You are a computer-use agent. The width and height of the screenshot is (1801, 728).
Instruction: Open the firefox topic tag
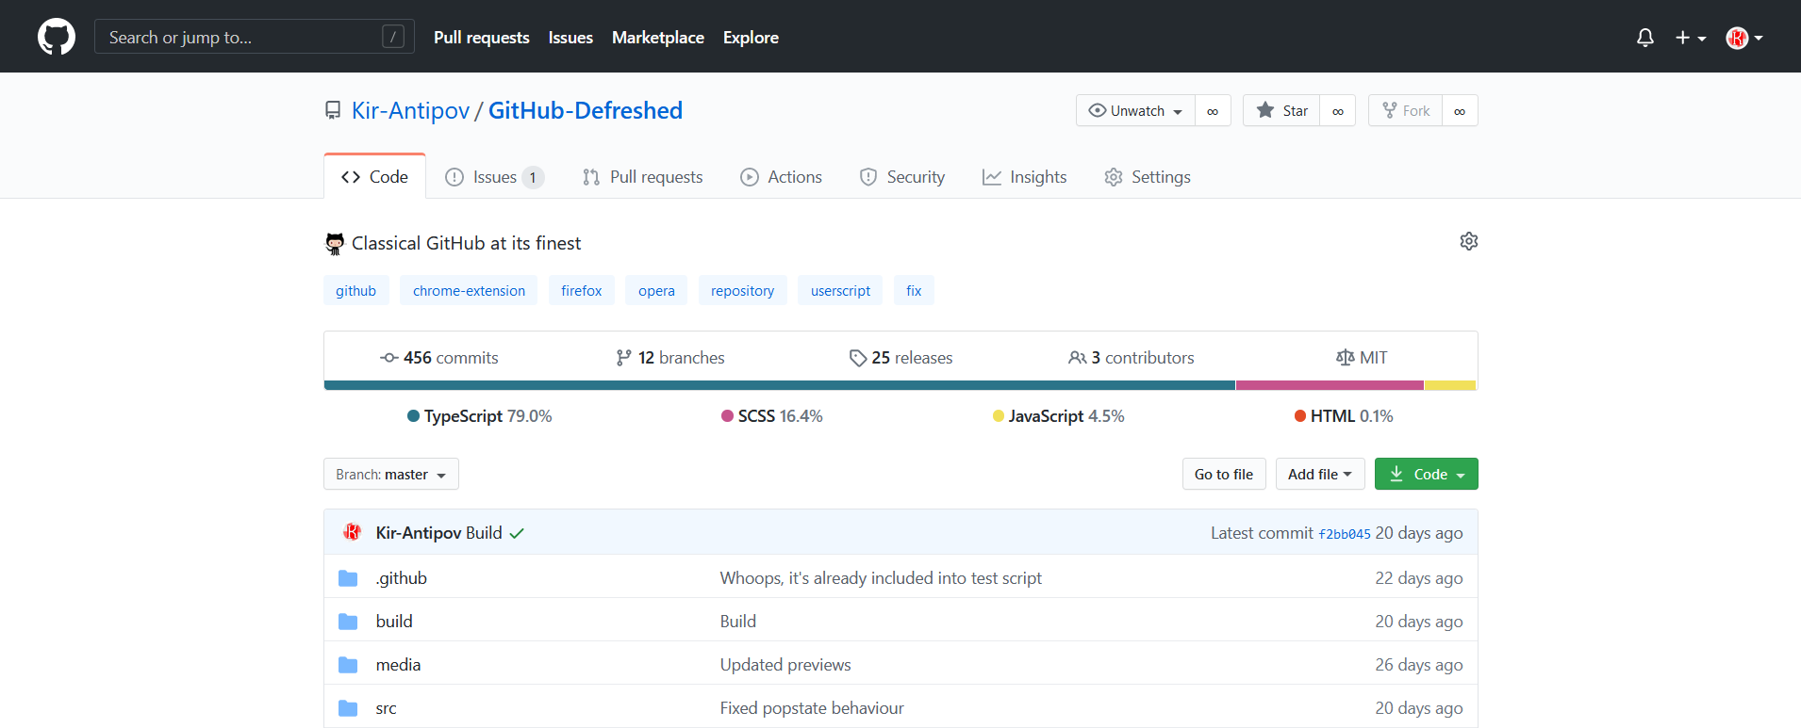coord(582,290)
